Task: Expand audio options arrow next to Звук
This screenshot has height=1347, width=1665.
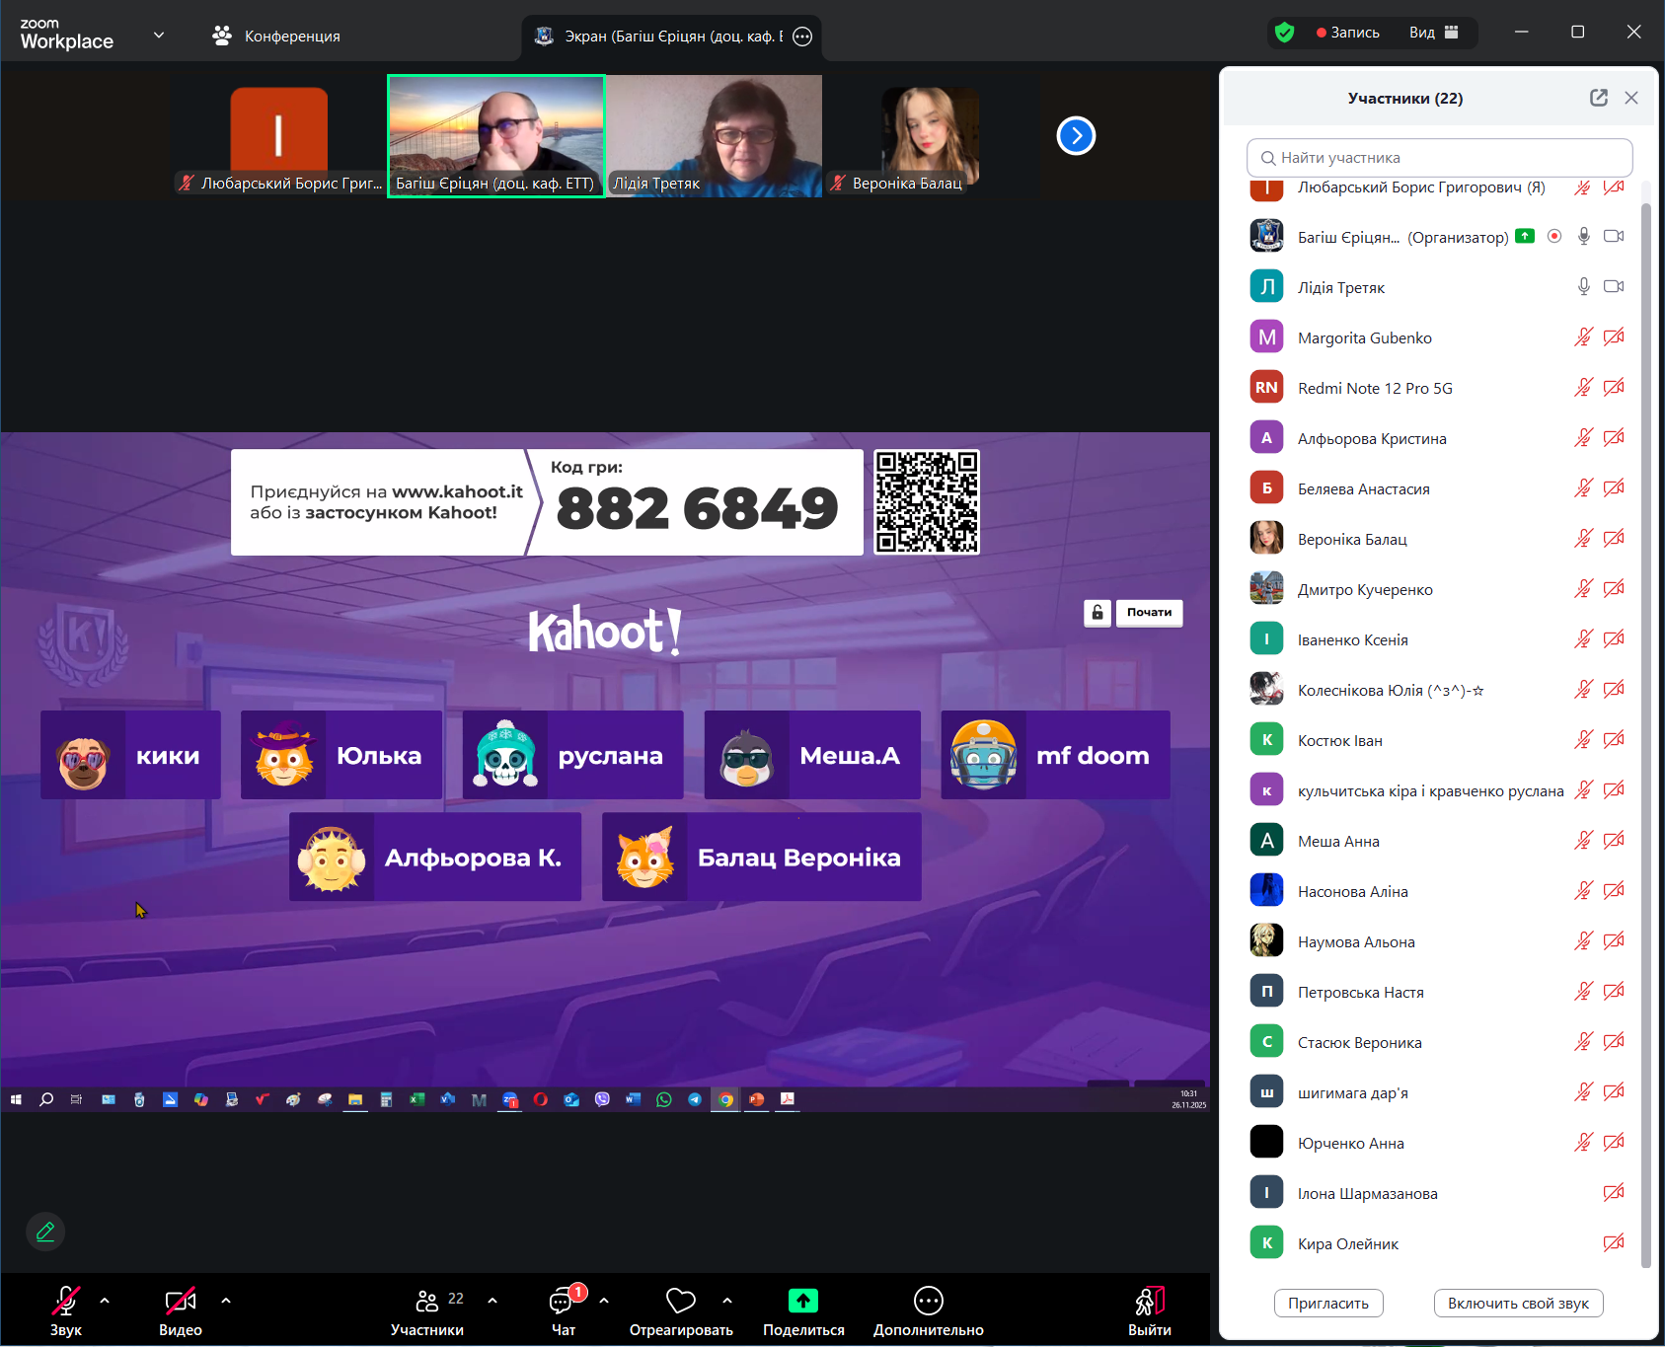Action: [105, 1301]
